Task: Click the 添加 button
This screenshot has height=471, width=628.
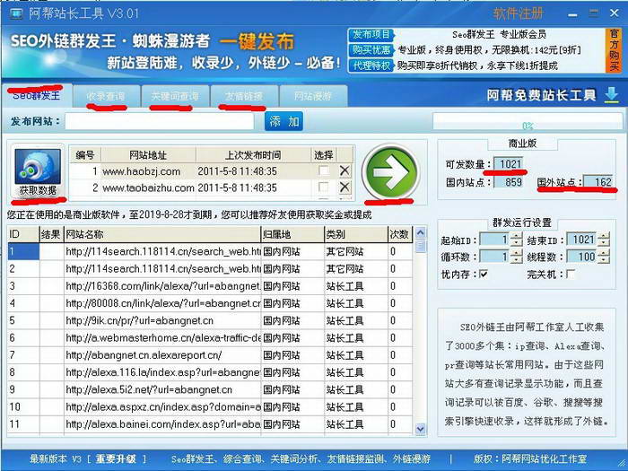Action: 284,121
